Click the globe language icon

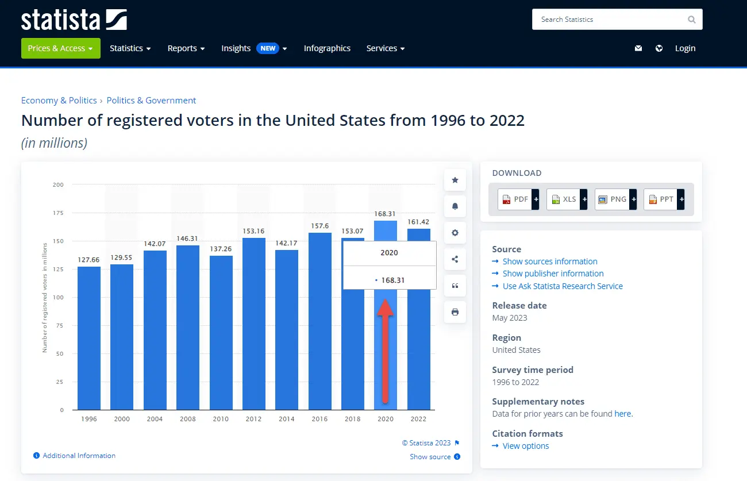pos(659,48)
